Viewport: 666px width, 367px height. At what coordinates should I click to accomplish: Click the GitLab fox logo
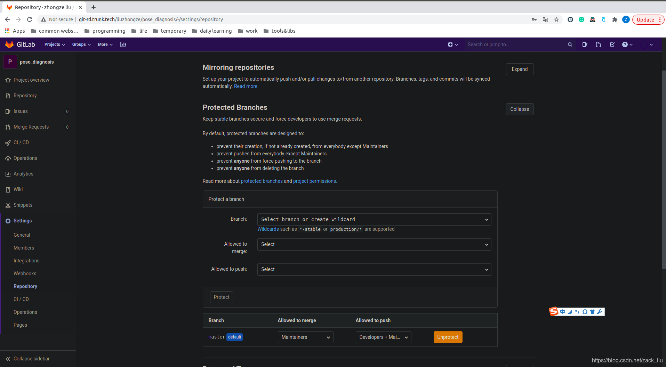coord(9,44)
